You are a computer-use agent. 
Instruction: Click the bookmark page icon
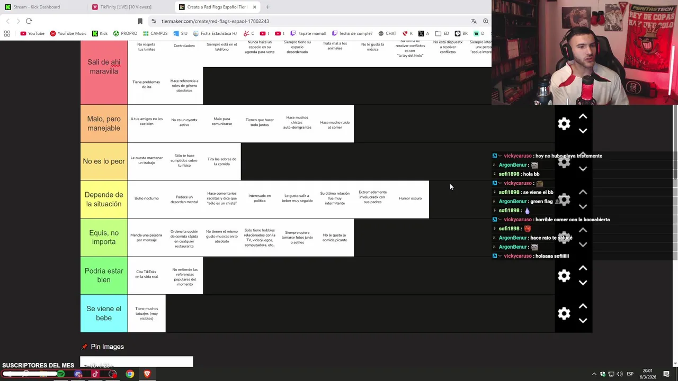[140, 21]
